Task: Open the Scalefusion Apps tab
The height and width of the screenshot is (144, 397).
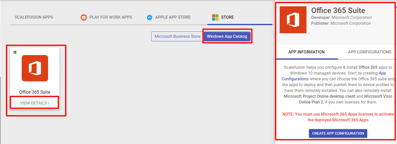Action: 34,17
